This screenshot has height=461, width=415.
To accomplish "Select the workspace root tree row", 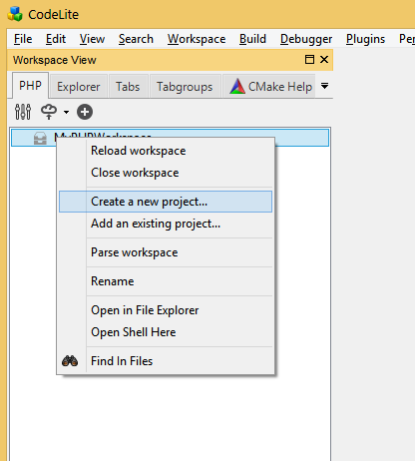I will pos(170,138).
